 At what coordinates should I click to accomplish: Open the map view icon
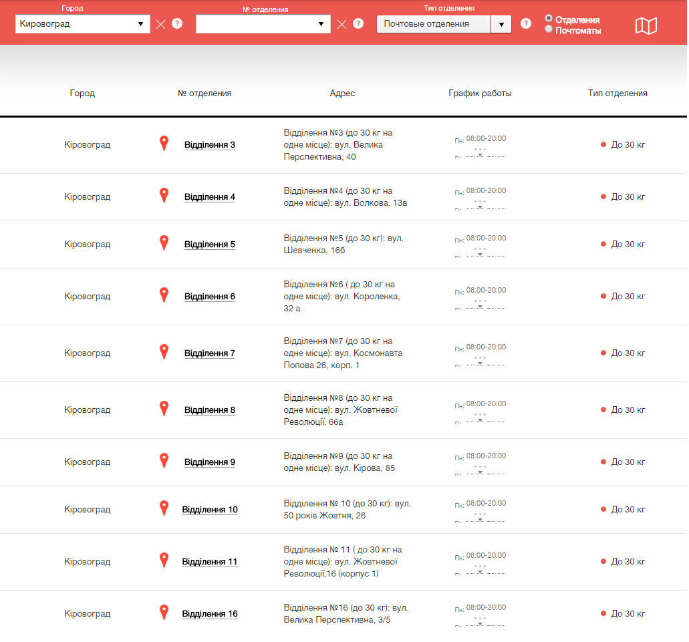click(646, 25)
